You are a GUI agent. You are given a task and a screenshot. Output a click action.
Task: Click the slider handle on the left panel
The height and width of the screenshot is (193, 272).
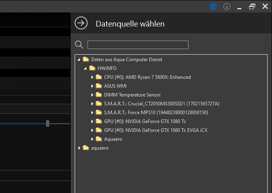48,123
